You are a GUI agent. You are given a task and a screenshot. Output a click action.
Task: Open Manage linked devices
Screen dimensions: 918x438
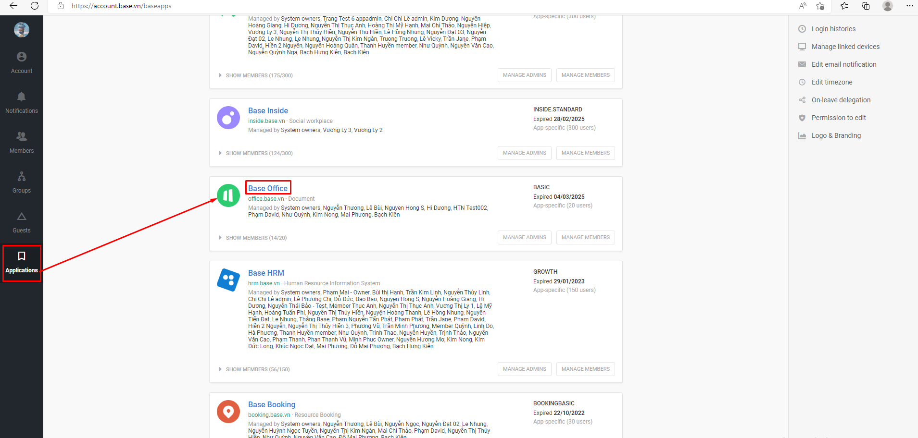click(x=845, y=47)
